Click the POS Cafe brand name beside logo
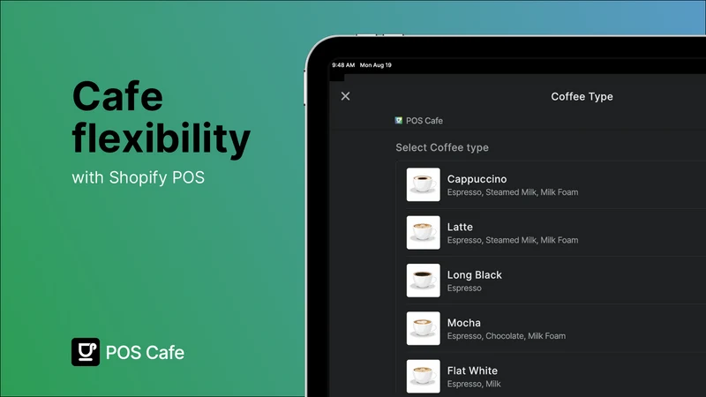The height and width of the screenshot is (397, 706). pos(145,352)
